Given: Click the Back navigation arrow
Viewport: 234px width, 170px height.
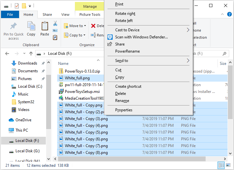Looking at the screenshot, I should (x=7, y=54).
